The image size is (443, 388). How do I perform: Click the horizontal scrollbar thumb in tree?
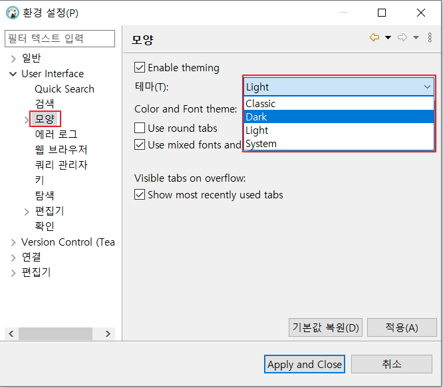pyautogui.click(x=55, y=333)
